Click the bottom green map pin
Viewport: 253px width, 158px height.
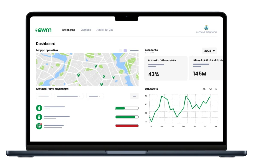pyautogui.click(x=101, y=84)
